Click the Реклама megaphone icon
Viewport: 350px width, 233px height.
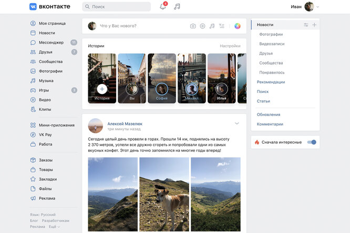click(33, 198)
